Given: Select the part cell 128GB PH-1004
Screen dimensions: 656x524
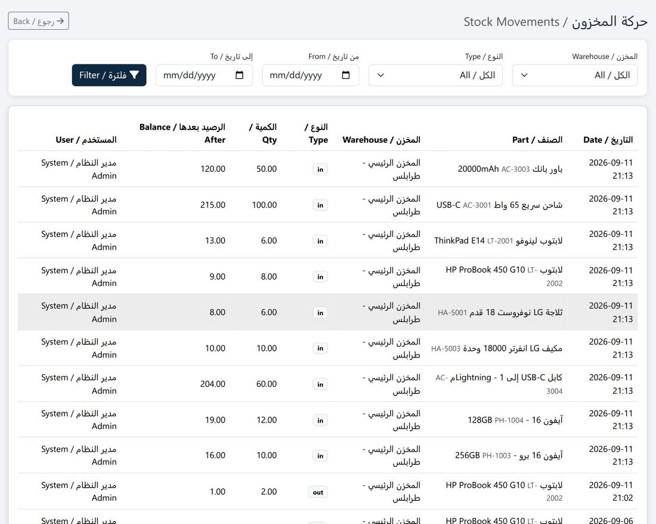Looking at the screenshot, I should tap(515, 420).
